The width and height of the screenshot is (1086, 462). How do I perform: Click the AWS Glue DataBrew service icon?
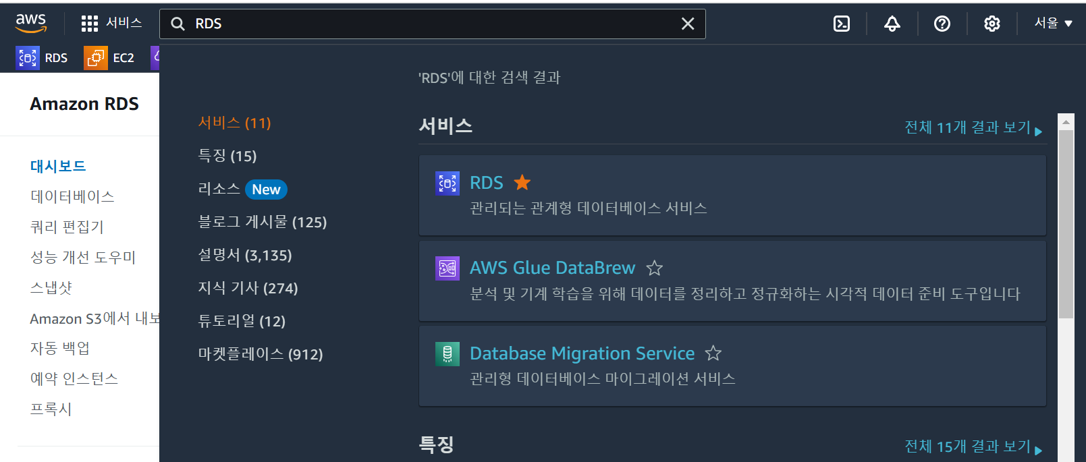[x=447, y=268]
